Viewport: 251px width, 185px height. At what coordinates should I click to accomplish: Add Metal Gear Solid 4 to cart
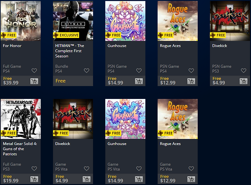point(34,179)
